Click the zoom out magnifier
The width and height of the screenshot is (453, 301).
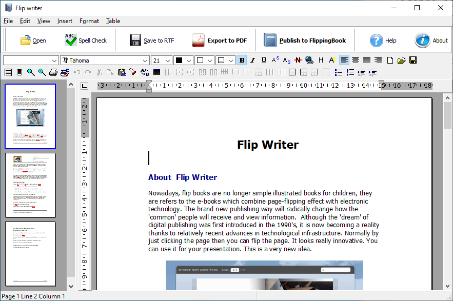coord(31,72)
